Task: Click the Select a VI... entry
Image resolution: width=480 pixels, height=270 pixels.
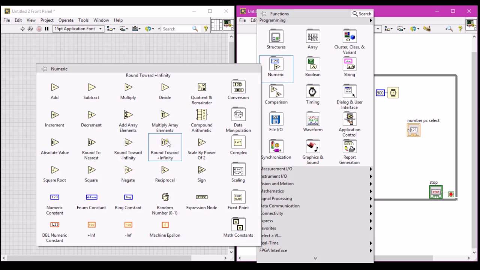Action: pos(315,235)
